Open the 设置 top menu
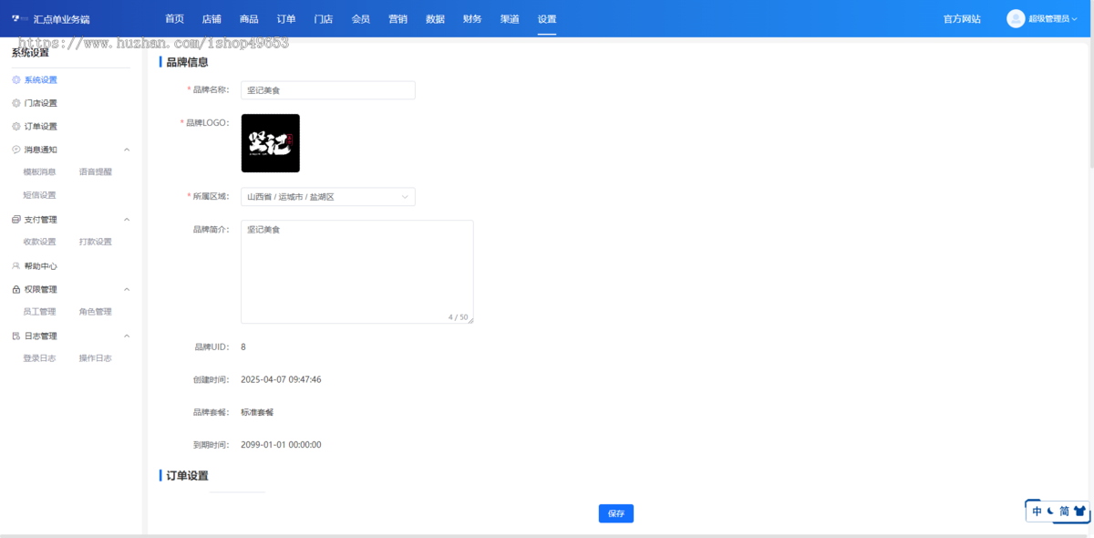This screenshot has height=538, width=1094. click(x=547, y=19)
